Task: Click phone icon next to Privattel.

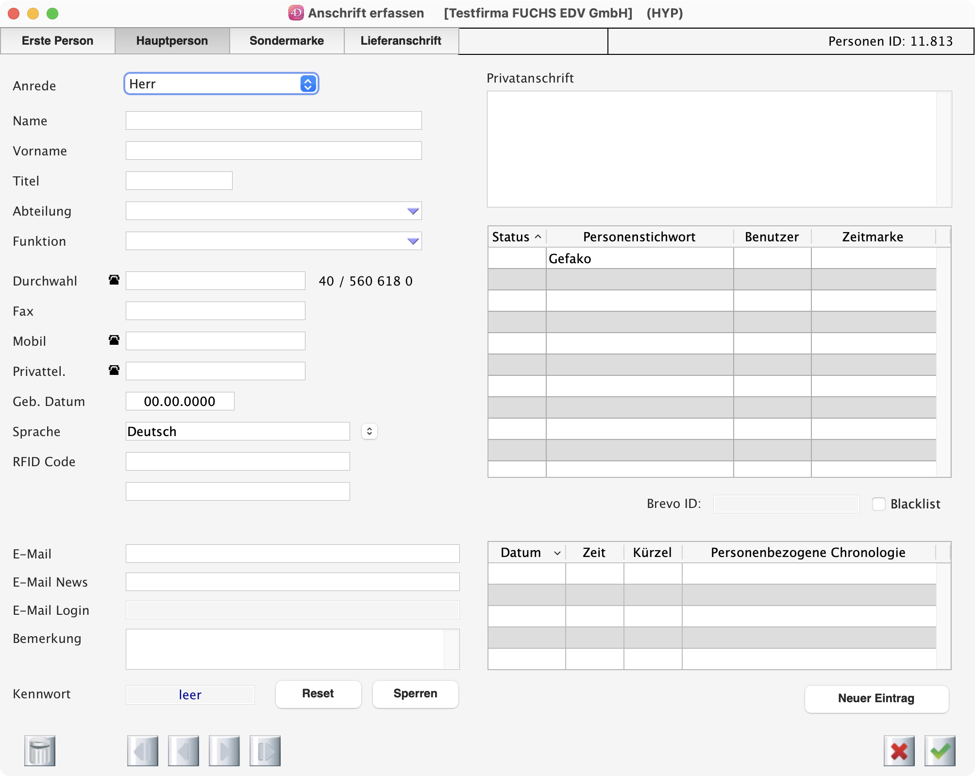Action: pyautogui.click(x=114, y=371)
